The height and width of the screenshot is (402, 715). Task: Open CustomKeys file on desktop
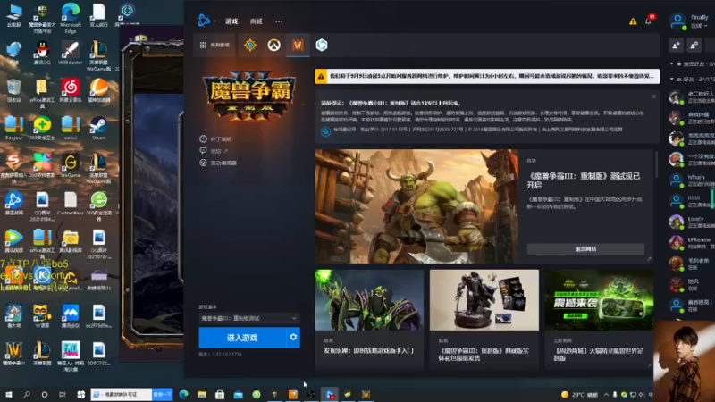pyautogui.click(x=71, y=203)
